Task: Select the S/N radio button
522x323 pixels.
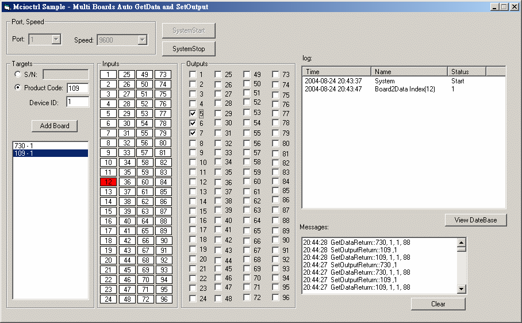Action: pos(18,75)
